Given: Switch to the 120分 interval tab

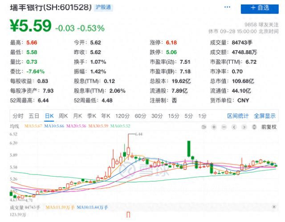Looking at the screenshot, I should [122, 116].
